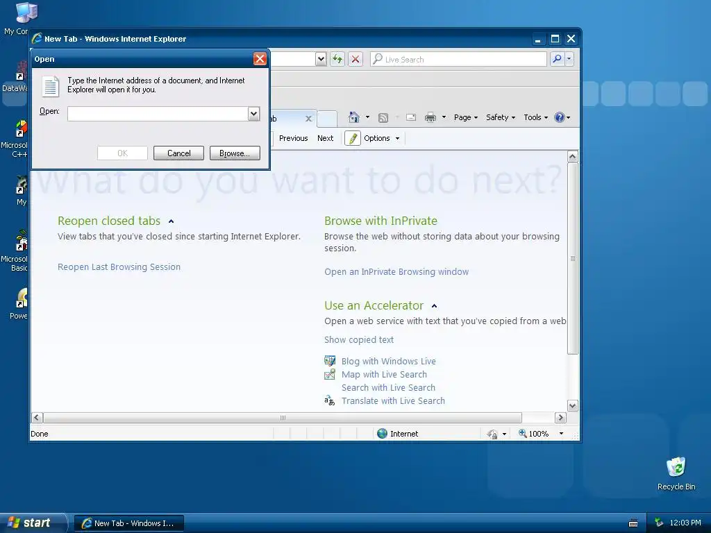Click the vertical scrollbar up arrow
This screenshot has width=711, height=533.
point(573,157)
